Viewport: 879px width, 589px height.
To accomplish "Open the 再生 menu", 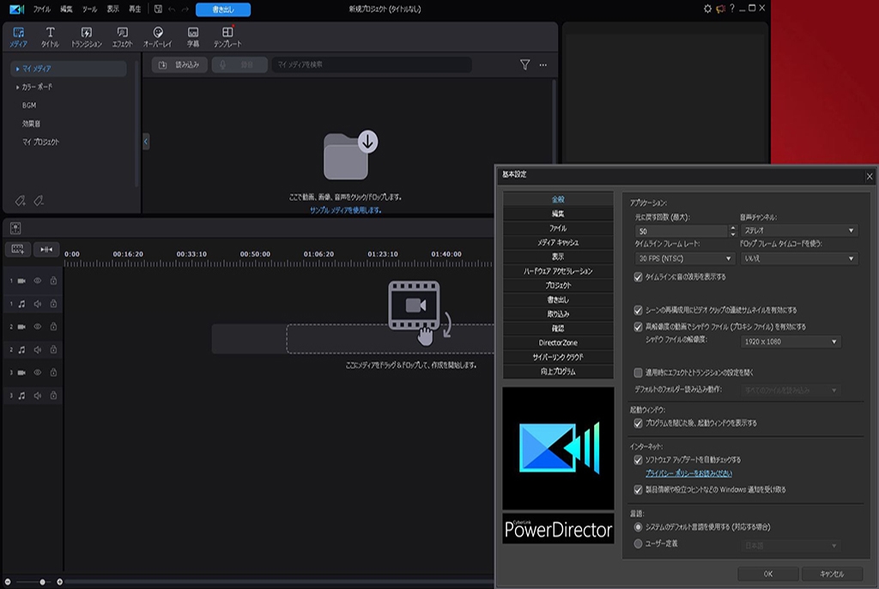I will point(135,9).
